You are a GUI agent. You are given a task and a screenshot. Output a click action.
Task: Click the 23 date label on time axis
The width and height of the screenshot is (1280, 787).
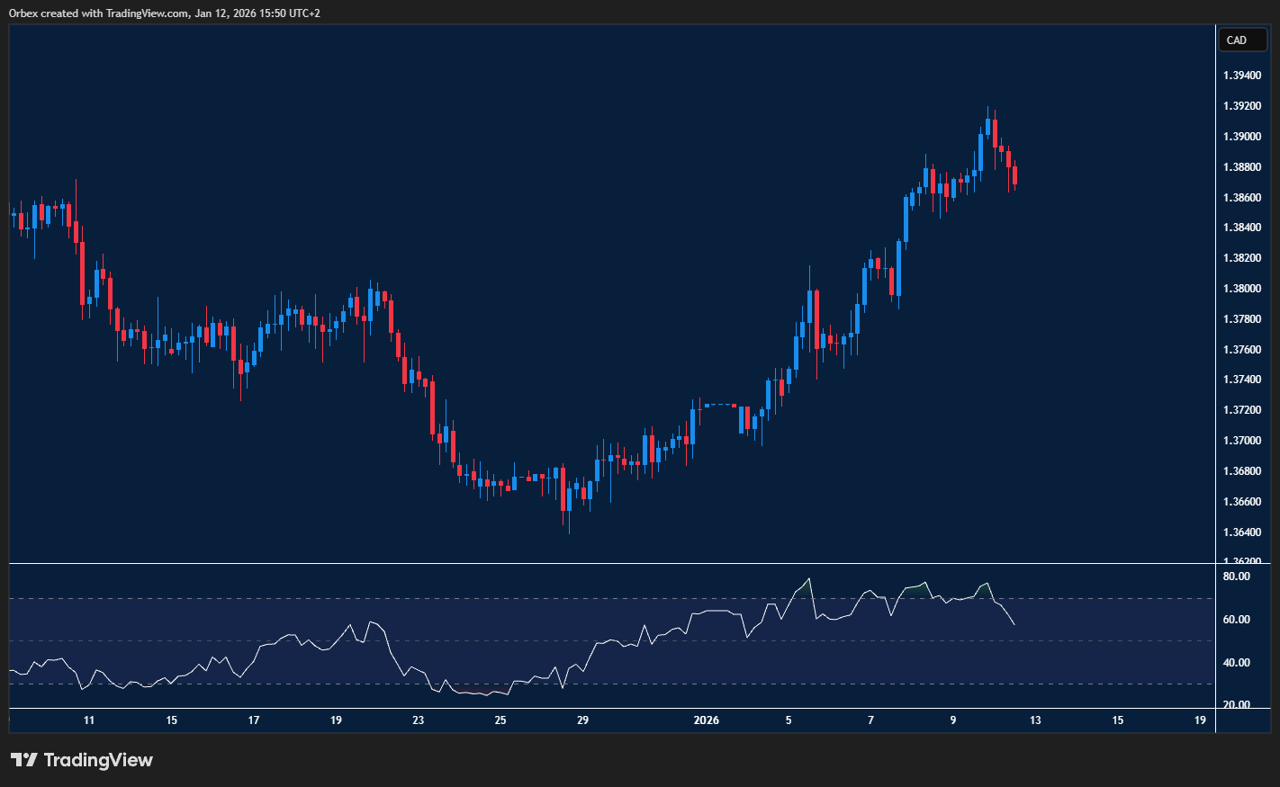coord(419,720)
